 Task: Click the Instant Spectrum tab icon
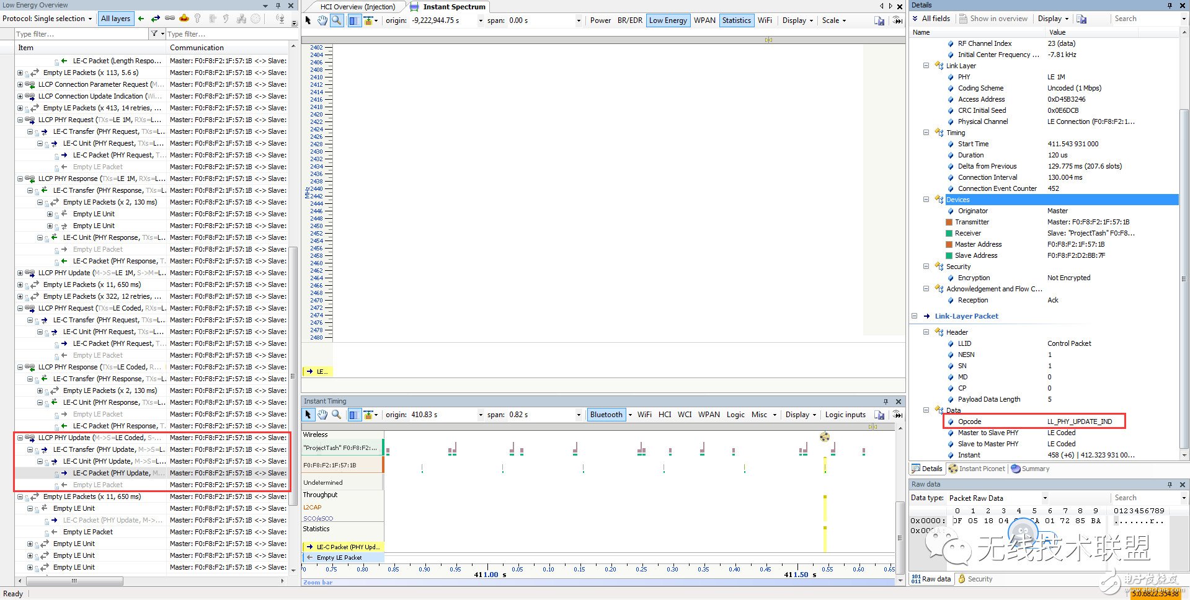(414, 7)
